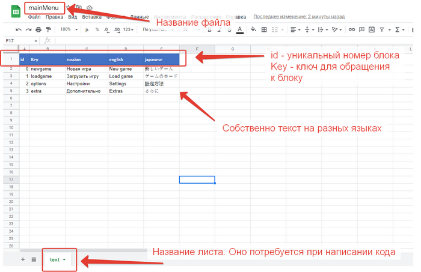Open the Functions sigma menu
The height and width of the screenshot is (272, 421).
(398, 29)
